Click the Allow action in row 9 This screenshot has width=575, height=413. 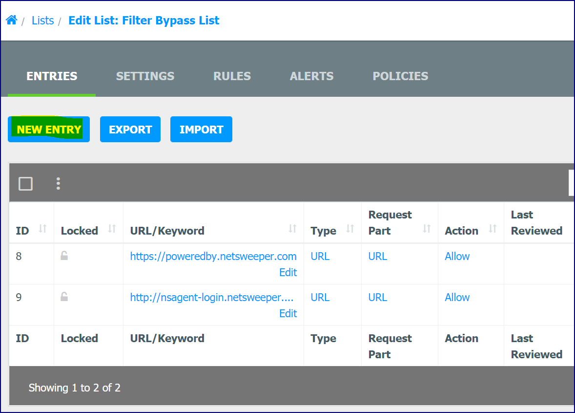point(457,297)
